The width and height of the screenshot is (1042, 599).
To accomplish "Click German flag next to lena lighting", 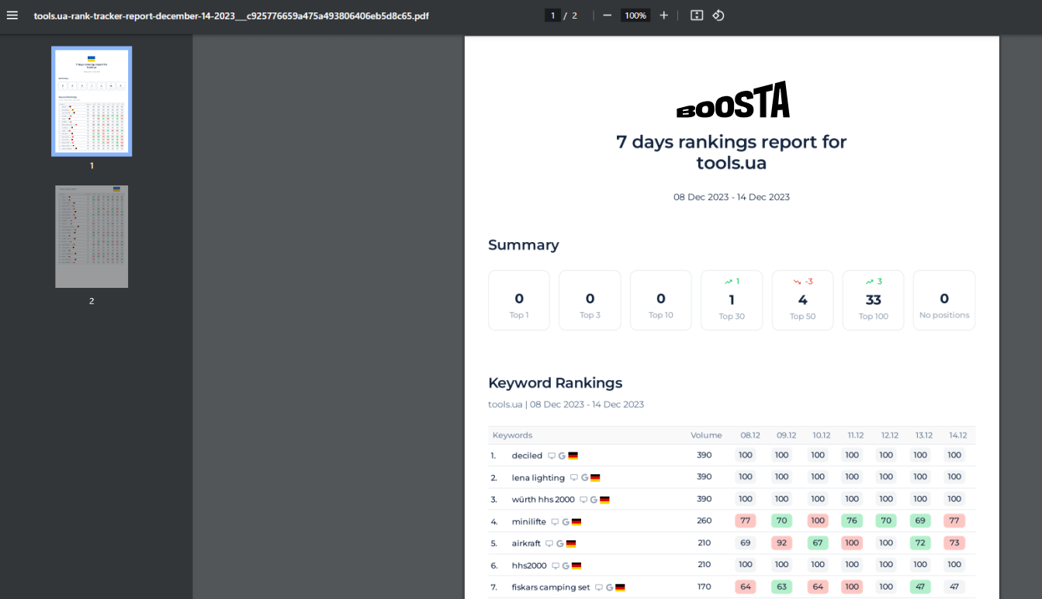I will coord(595,478).
